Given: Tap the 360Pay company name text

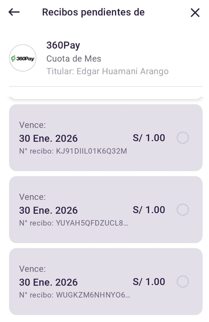Looking at the screenshot, I should [63, 45].
